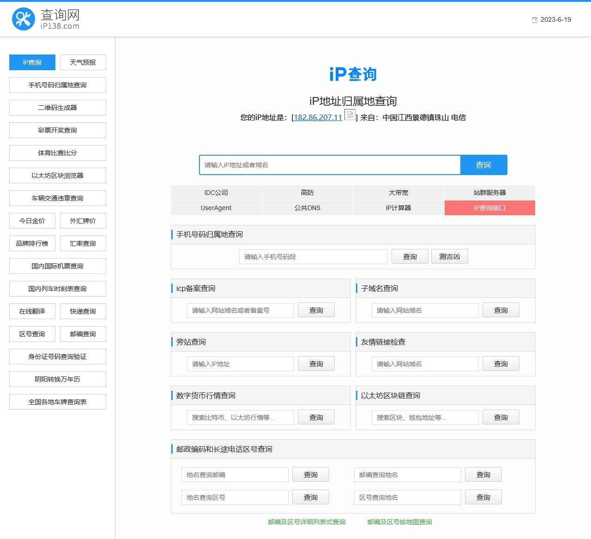Screen dimensions: 591x539
Task: Click 查询 in the phone number section
Action: click(x=410, y=256)
